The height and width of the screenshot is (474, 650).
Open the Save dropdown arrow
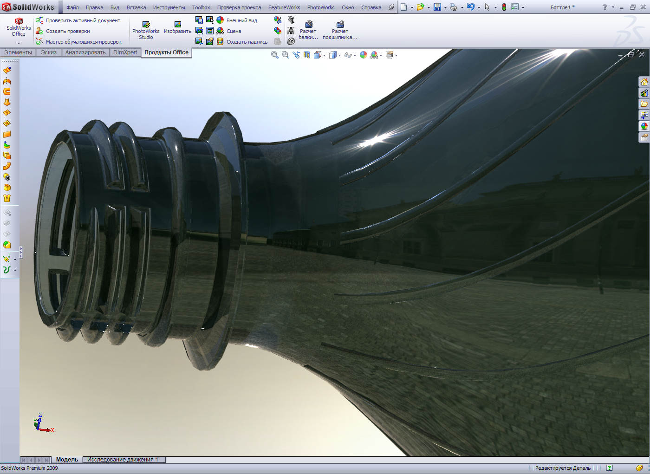coord(445,7)
